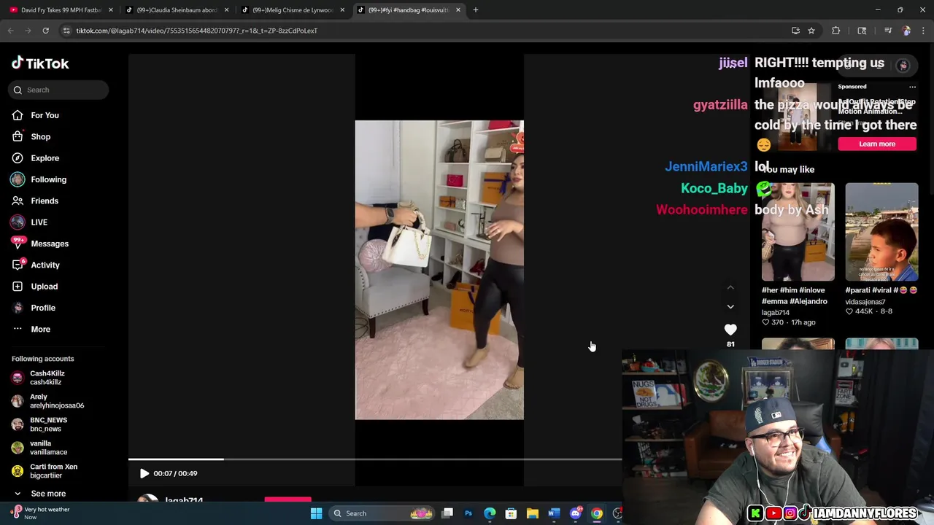This screenshot has width=934, height=525.
Task: Seek on the video progress bar
Action: pyautogui.click(x=375, y=459)
